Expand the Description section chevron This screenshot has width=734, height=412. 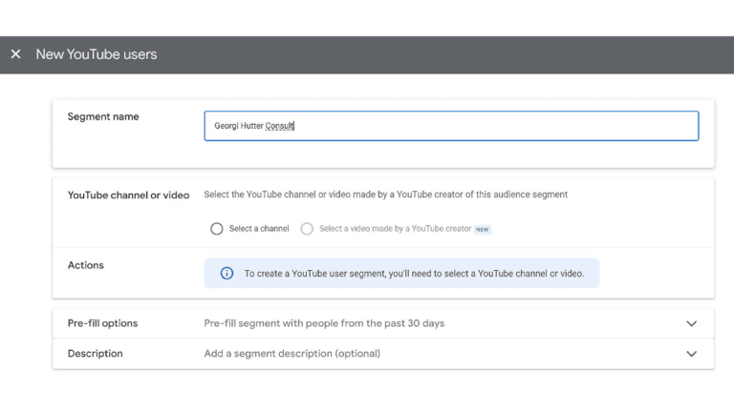pos(691,354)
